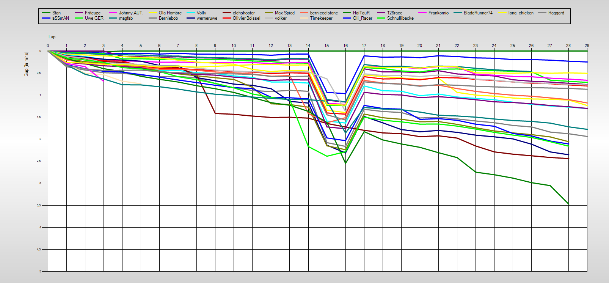Click the blue color line beside aSSmAN
The height and width of the screenshot is (283, 609).
46,18
